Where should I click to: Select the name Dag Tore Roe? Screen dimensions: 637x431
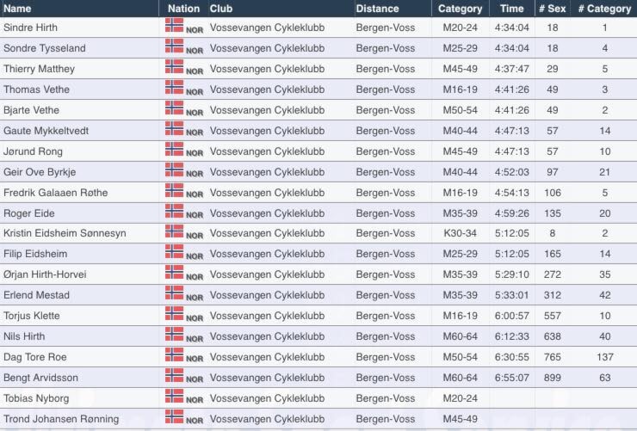(x=35, y=357)
